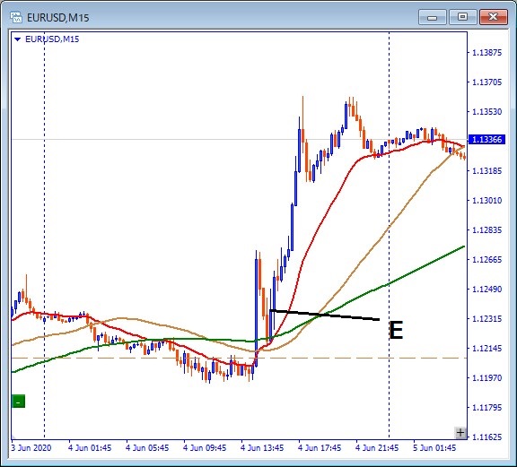Click the letter E text label

(x=396, y=331)
